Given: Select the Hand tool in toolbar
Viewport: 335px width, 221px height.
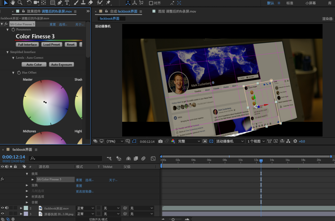Looking at the screenshot, I should pyautogui.click(x=13, y=3).
